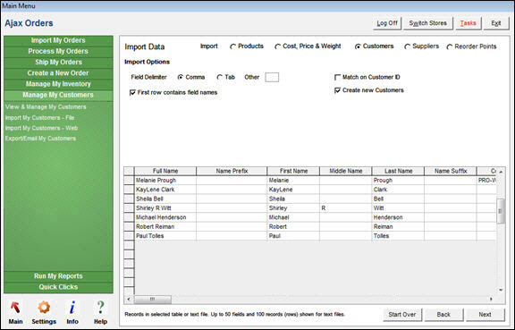Open Import My Orders menu
Image resolution: width=515 pixels, height=330 pixels.
(x=58, y=40)
